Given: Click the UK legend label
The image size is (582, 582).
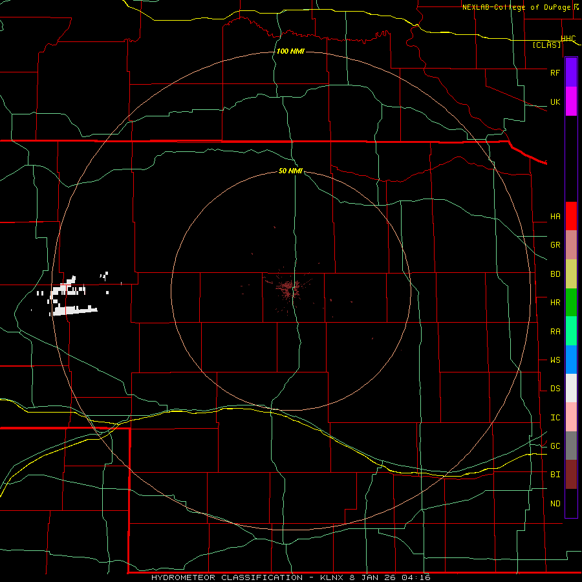Looking at the screenshot, I should [x=555, y=102].
